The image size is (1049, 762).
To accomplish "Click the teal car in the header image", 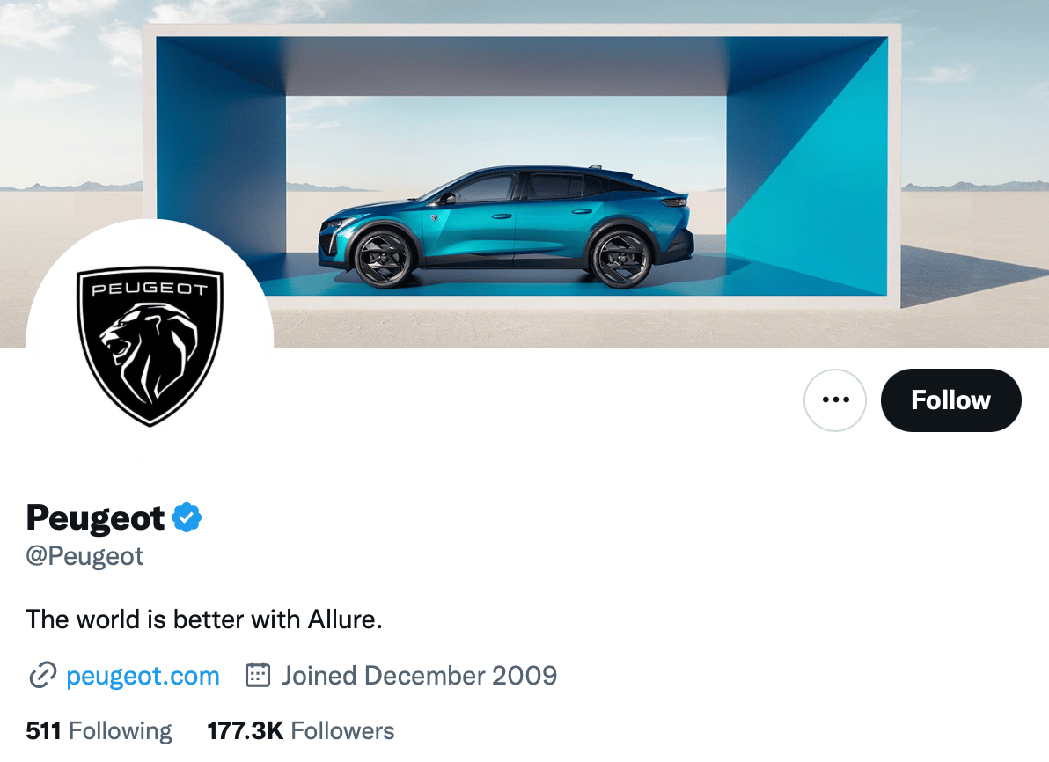I will tap(510, 216).
